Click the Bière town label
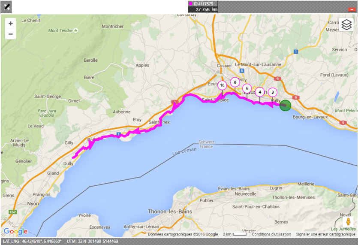The image size is (358, 245). click(89, 78)
